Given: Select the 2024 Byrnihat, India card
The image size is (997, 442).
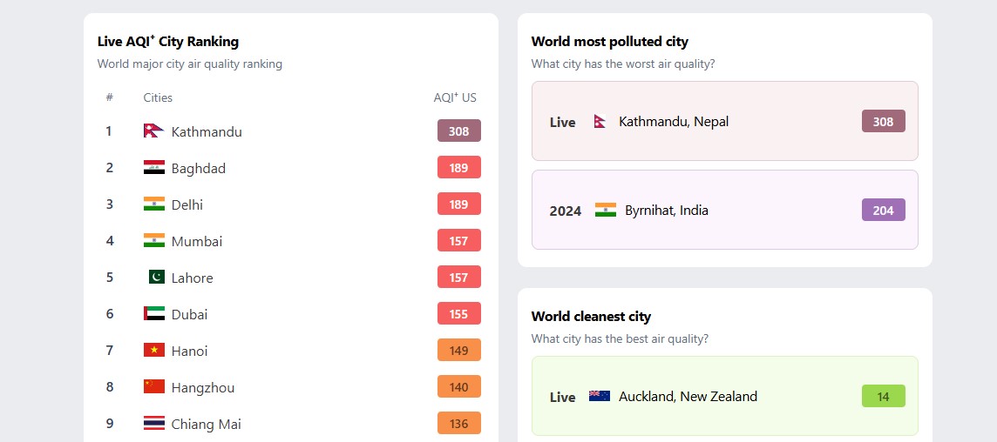Looking at the screenshot, I should [x=724, y=210].
